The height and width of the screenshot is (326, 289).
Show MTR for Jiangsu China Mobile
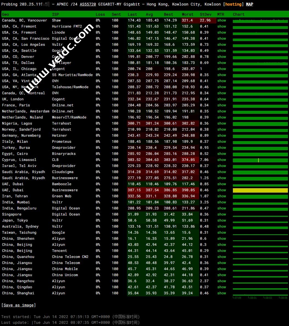[222, 269]
